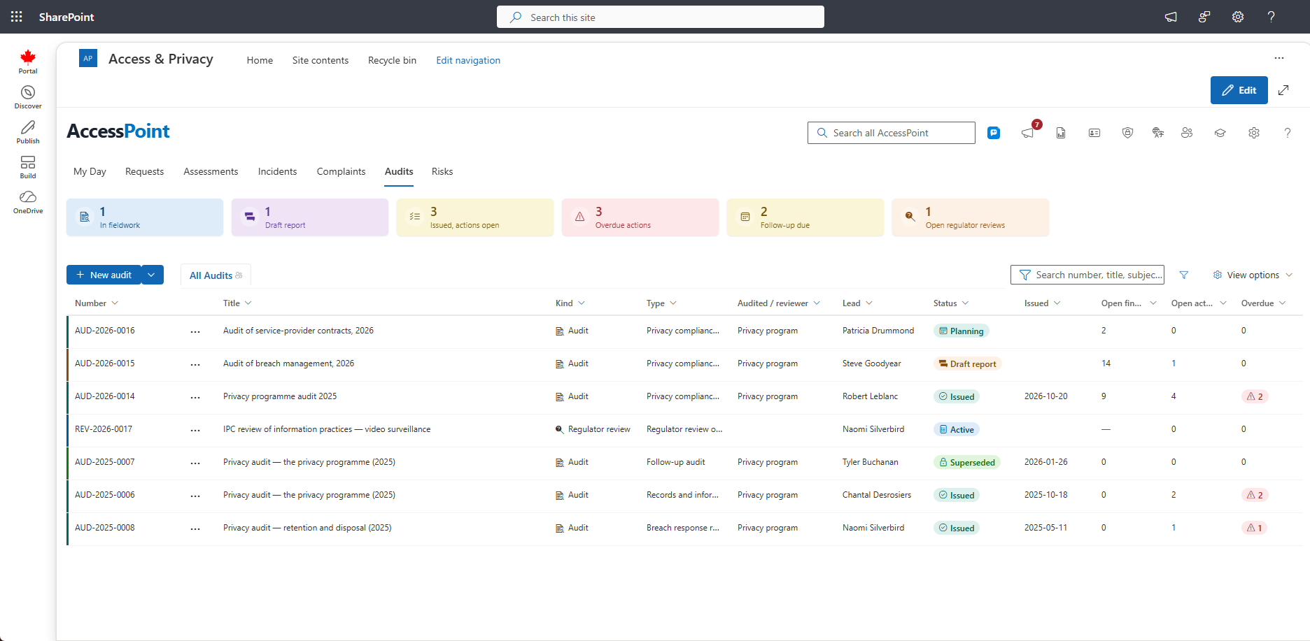Open the shield lock security icon
This screenshot has height=641, width=1310.
pyautogui.click(x=1127, y=133)
